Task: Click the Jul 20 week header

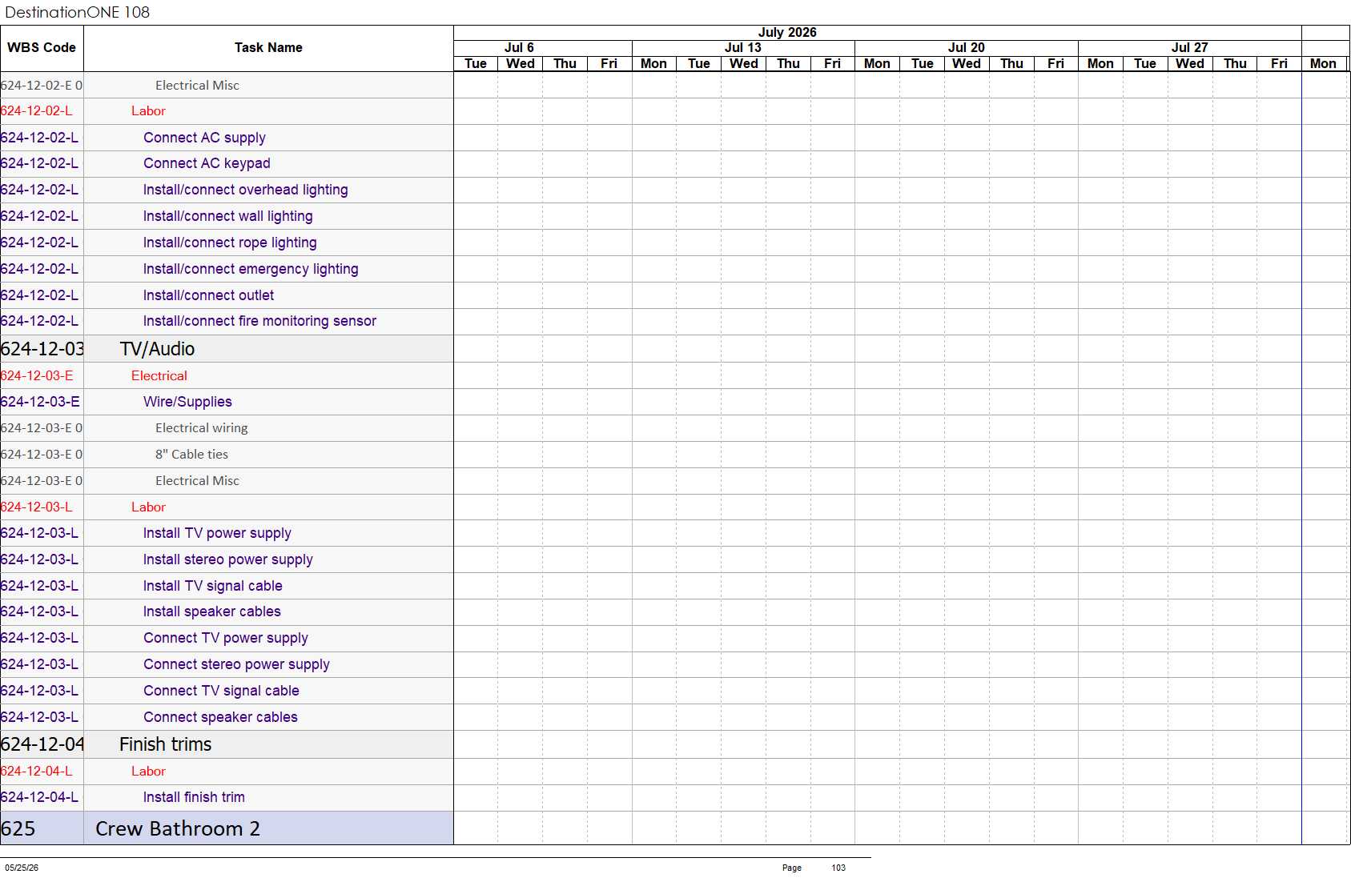Action: point(966,48)
